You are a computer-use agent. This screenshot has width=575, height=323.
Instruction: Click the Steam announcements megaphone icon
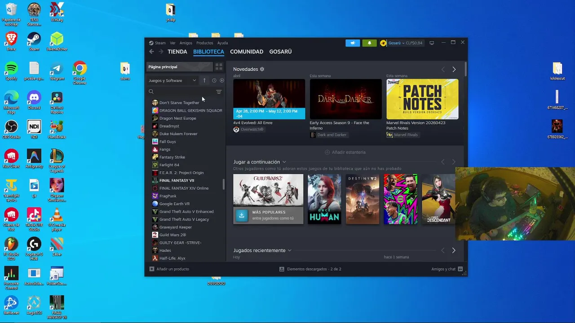pyautogui.click(x=353, y=43)
